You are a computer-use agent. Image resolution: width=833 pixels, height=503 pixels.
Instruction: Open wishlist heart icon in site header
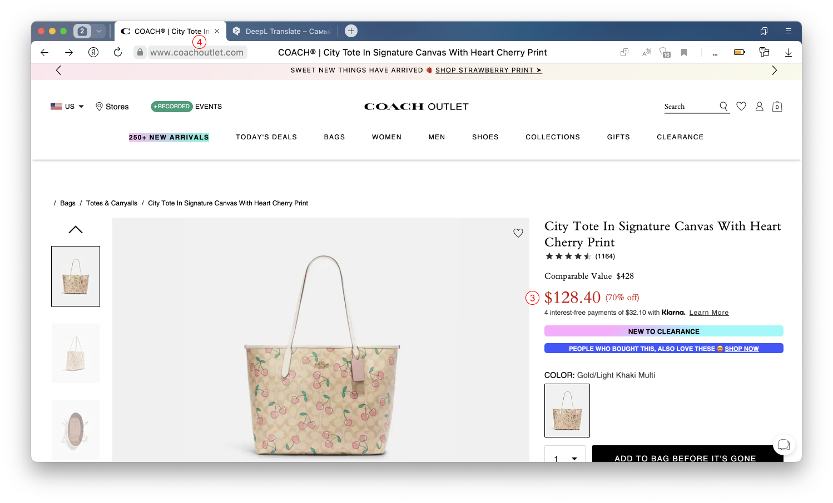[741, 106]
